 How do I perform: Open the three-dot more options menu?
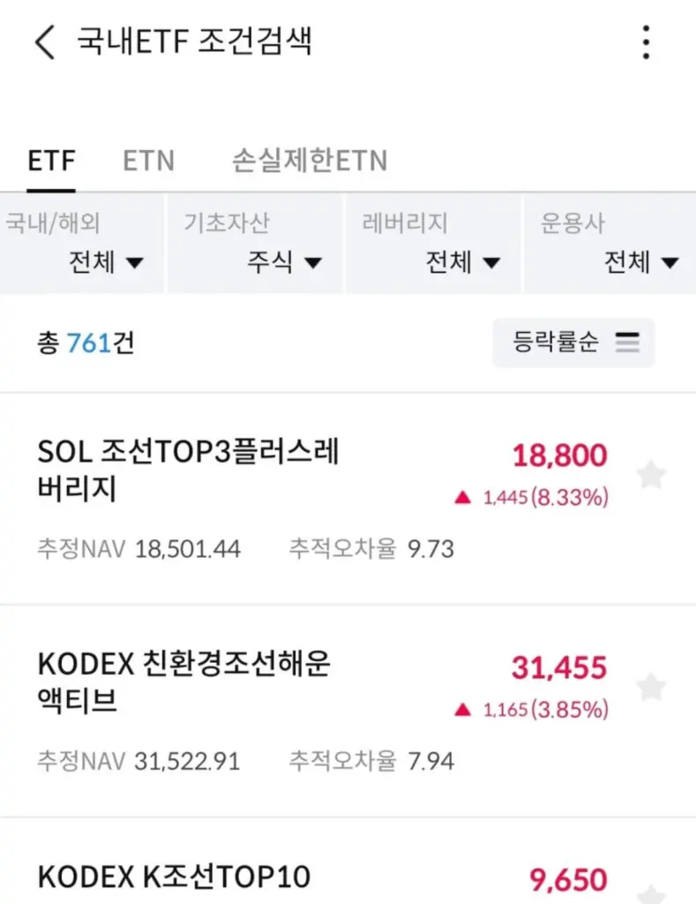point(647,42)
